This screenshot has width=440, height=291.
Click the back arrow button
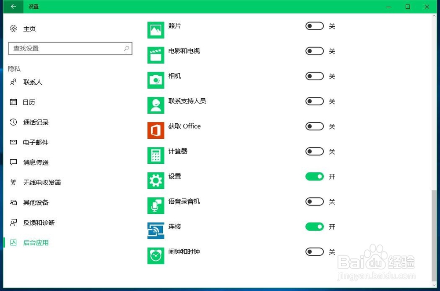[x=12, y=7]
